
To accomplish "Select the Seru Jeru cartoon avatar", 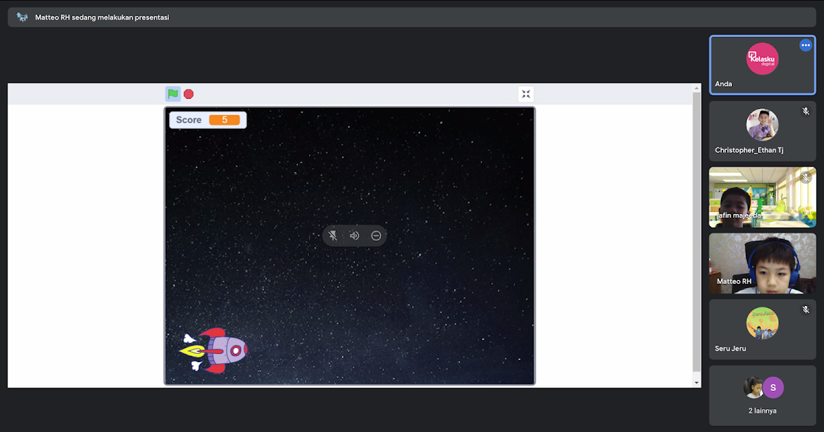I will pyautogui.click(x=762, y=323).
